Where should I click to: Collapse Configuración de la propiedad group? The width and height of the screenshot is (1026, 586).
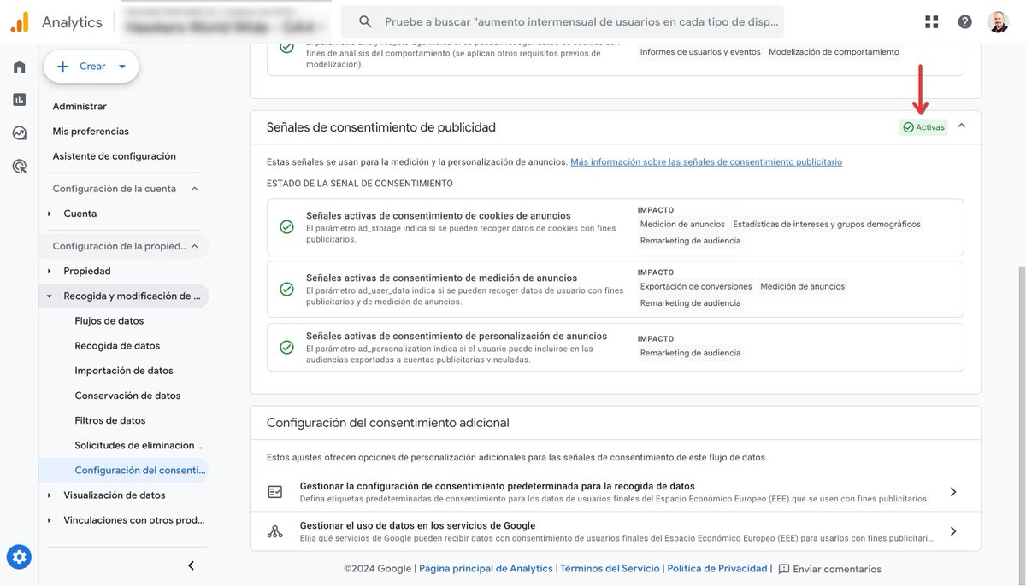point(194,246)
